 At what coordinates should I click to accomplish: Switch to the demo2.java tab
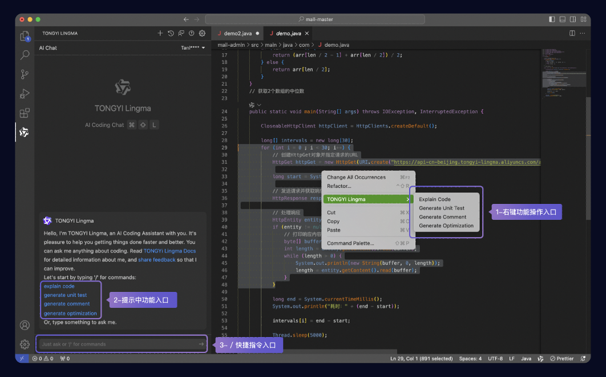point(238,33)
